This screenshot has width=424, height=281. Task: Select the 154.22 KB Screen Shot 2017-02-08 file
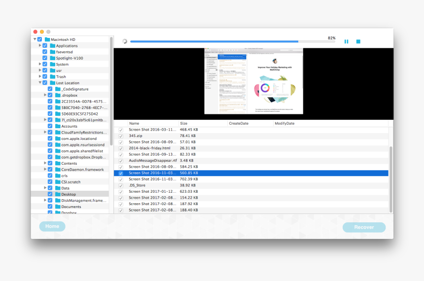(x=251, y=198)
